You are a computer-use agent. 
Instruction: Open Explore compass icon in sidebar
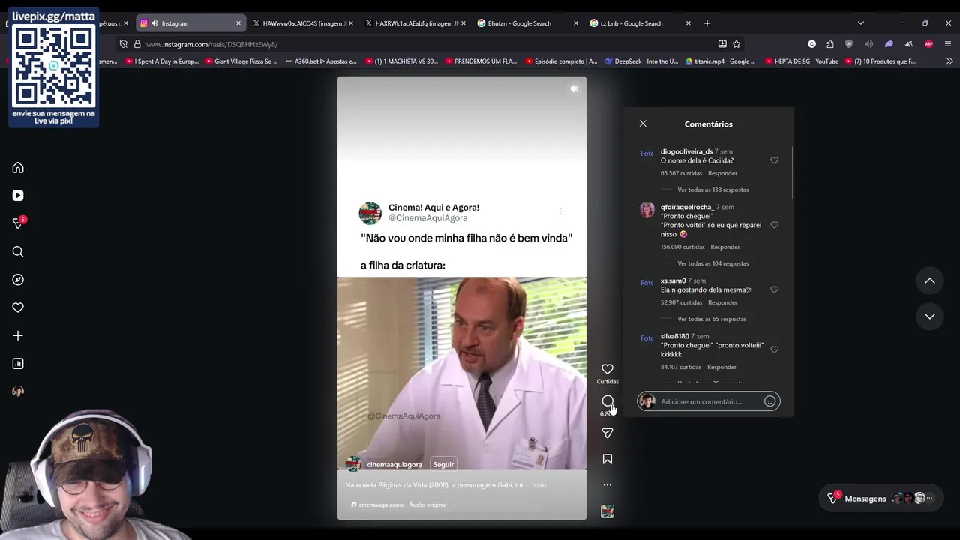click(x=18, y=280)
